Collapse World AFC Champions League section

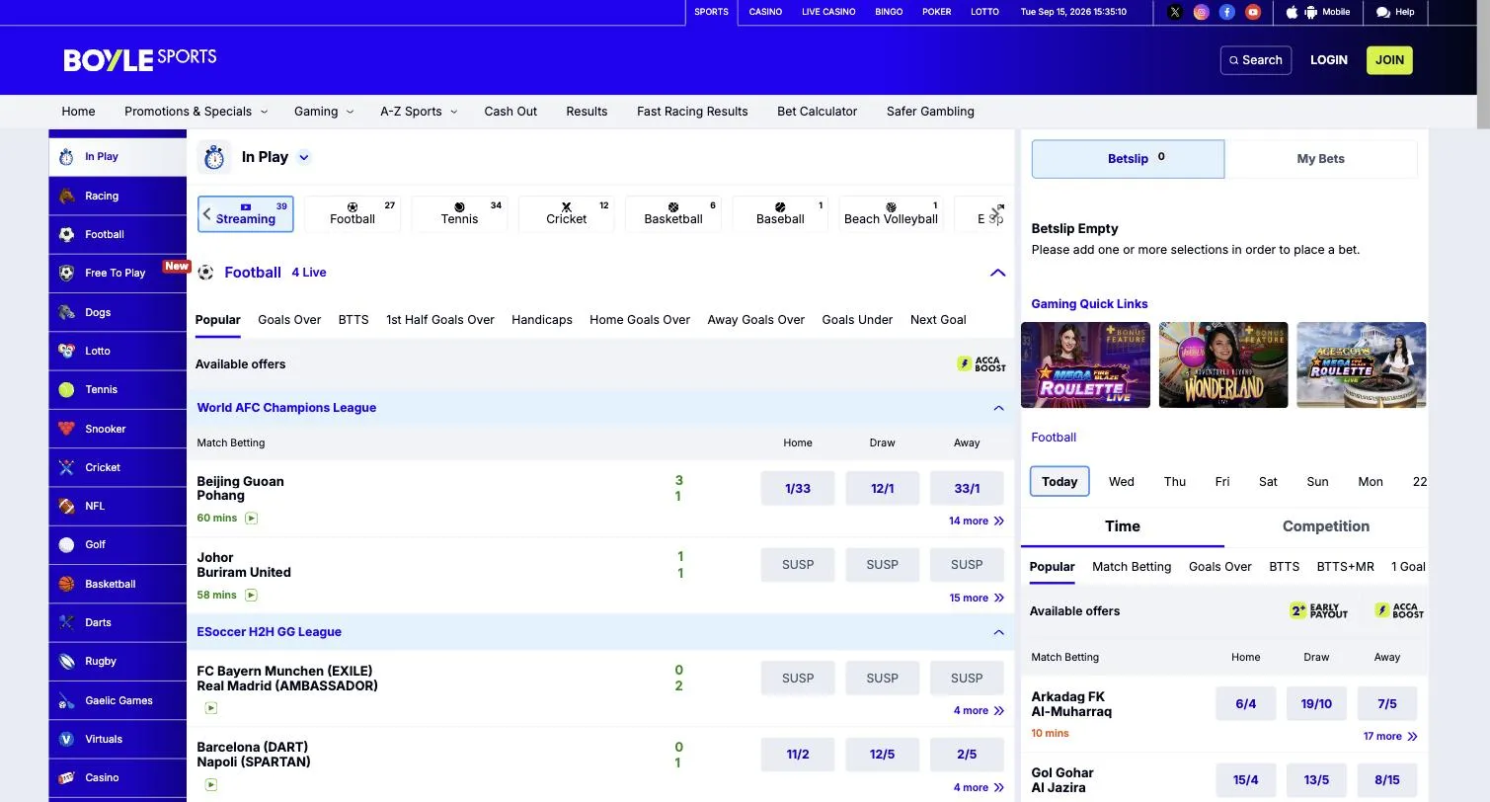point(998,408)
